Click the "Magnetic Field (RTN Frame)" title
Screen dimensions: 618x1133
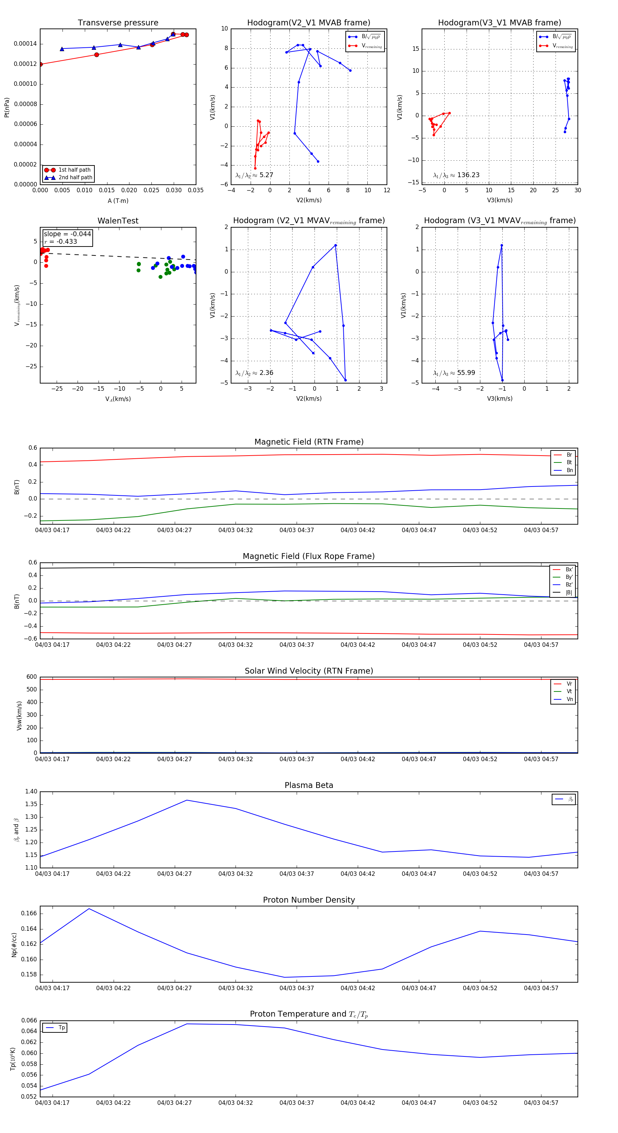309,442
